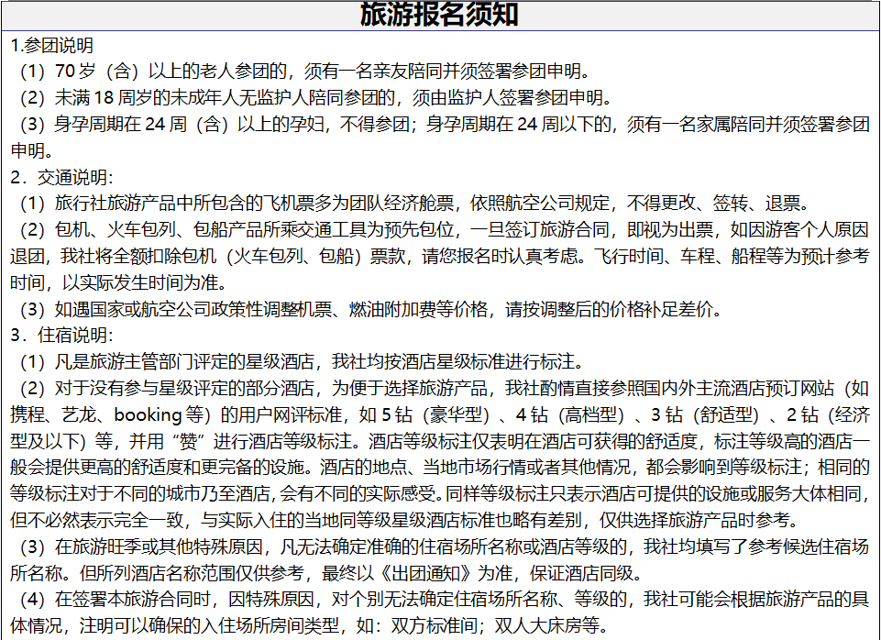This screenshot has width=881, height=640.
Task: Click the heading 2．交通说明
Action: 61,177
